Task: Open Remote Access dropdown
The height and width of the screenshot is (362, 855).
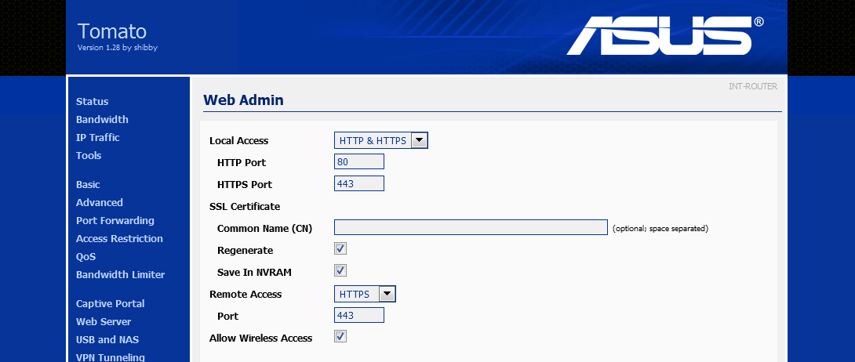Action: (x=365, y=294)
